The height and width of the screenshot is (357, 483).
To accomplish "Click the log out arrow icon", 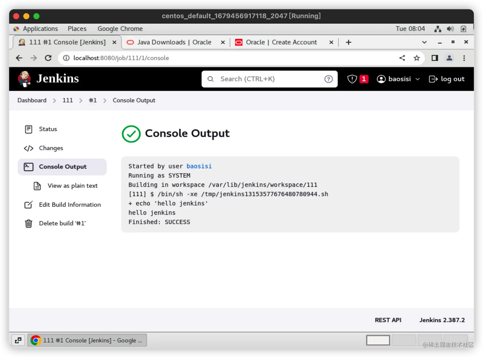I will click(x=433, y=79).
